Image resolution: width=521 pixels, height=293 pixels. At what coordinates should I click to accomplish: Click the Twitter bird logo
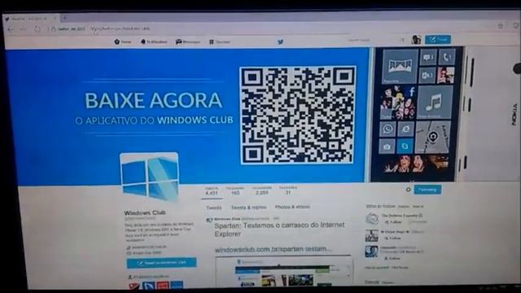(280, 42)
